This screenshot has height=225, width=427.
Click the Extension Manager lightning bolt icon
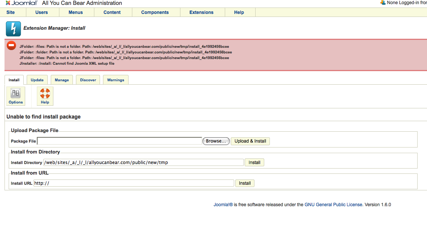click(14, 29)
